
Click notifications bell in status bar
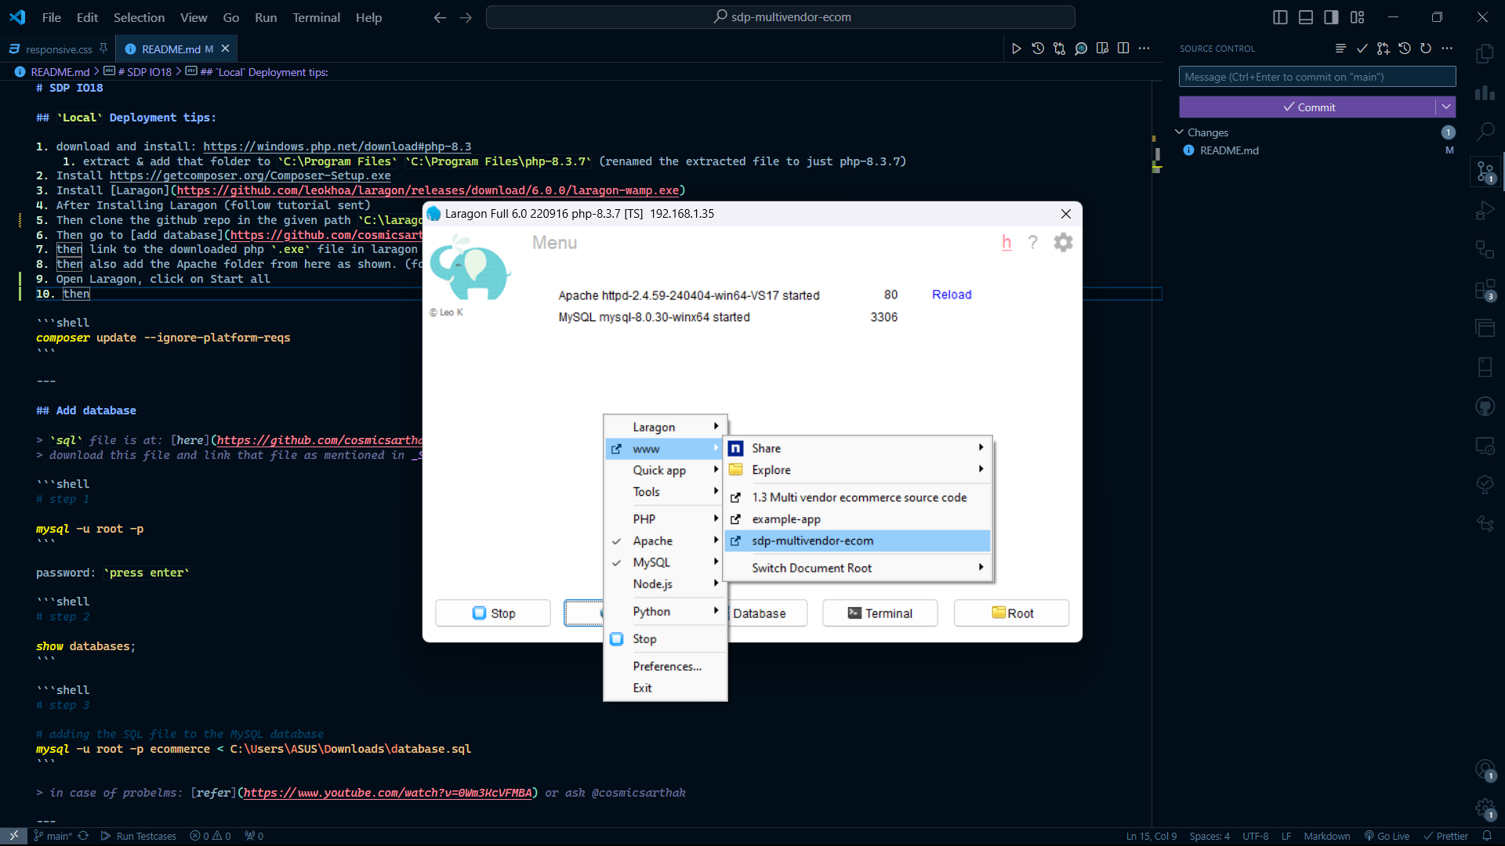coord(1486,836)
